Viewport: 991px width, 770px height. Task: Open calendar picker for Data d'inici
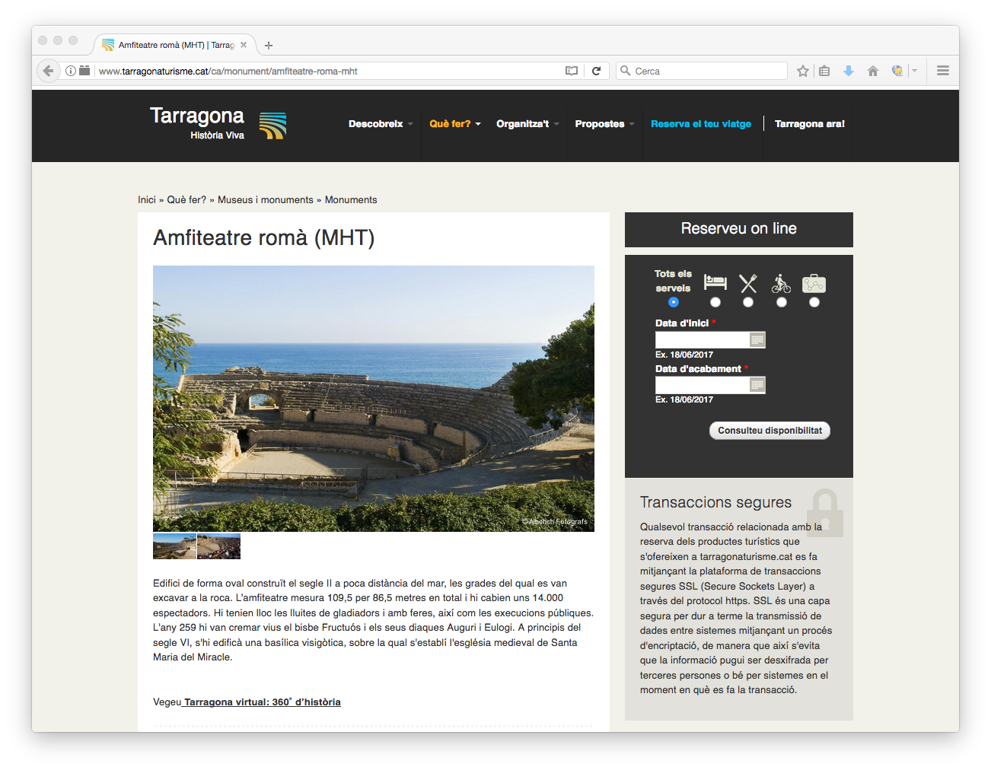pos(757,340)
